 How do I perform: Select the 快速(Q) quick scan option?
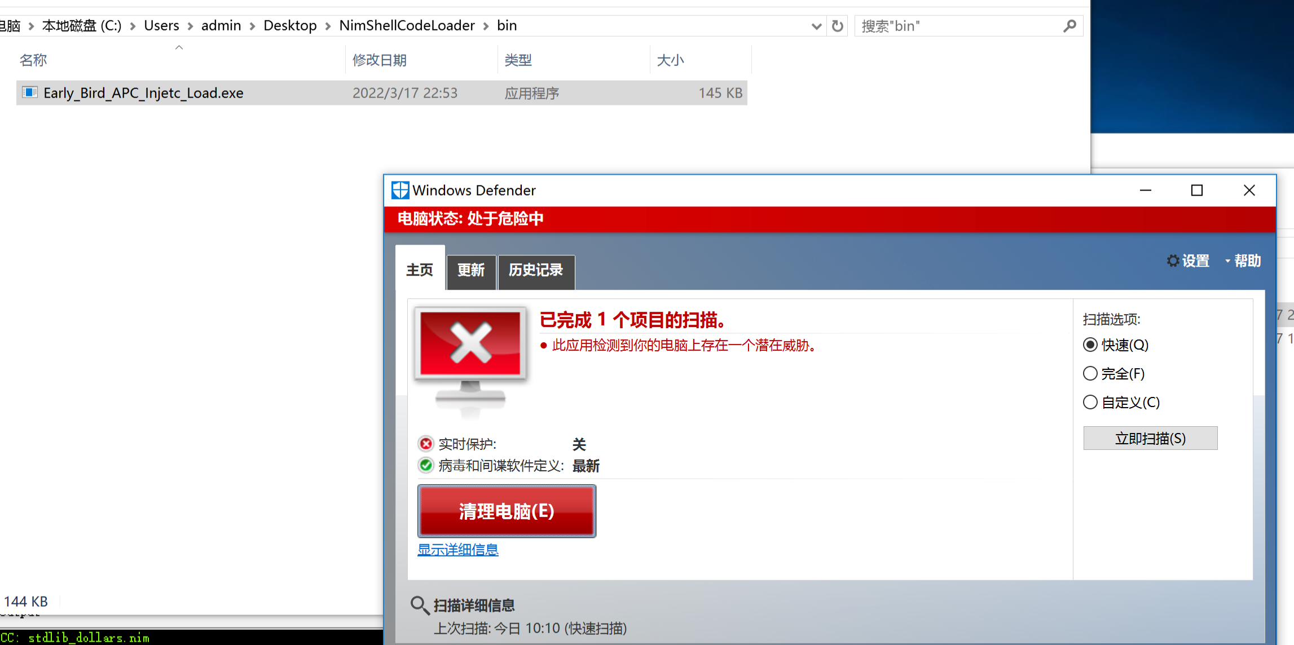1090,344
